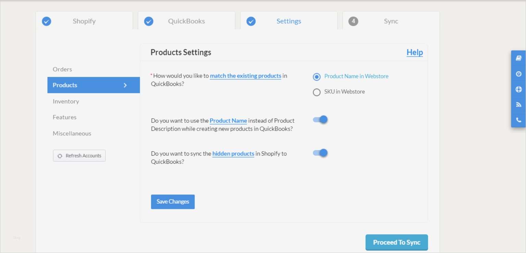This screenshot has width=526, height=253.
Task: Click the QuickBooks step checkmark icon
Action: pyautogui.click(x=149, y=21)
